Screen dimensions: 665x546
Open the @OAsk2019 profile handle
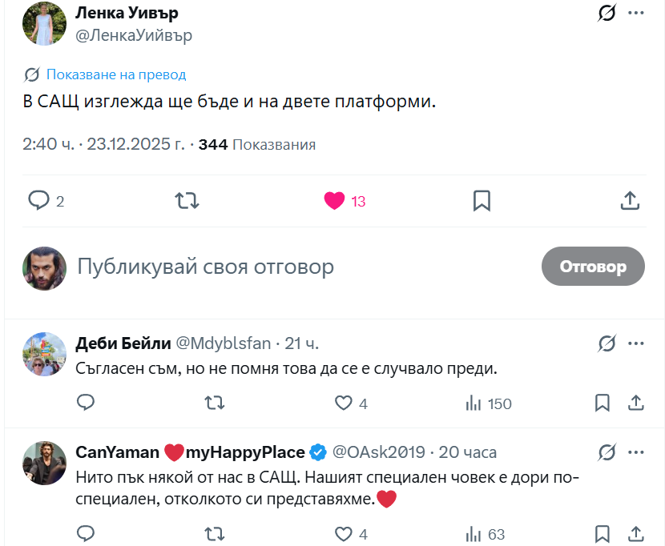[x=378, y=452]
